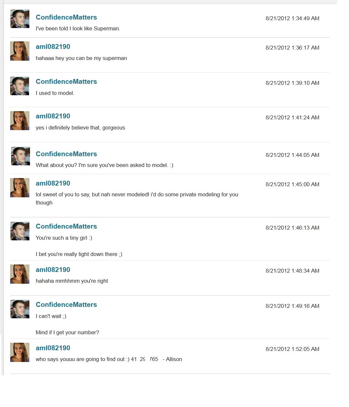Open ConfidenceMatters username at 1:46:13 AM
This screenshot has height=407, width=349.
tap(66, 226)
